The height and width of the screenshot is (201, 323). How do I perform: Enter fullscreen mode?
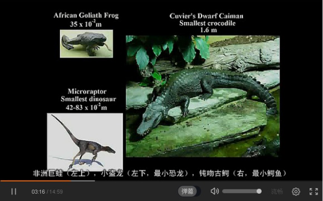[x=314, y=192]
